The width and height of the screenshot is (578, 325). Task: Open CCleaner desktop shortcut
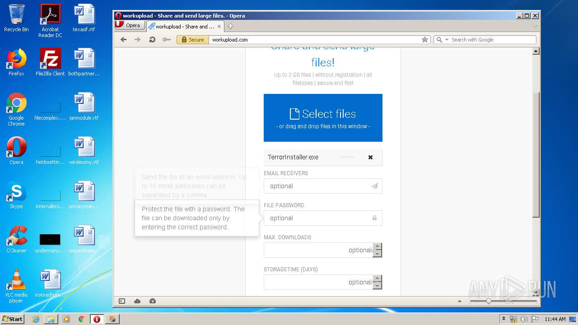(16, 239)
